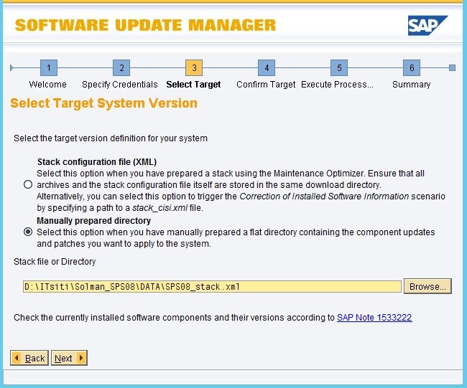Image resolution: width=467 pixels, height=388 pixels.
Task: Click the Software Update Manager title
Action: 145,25
